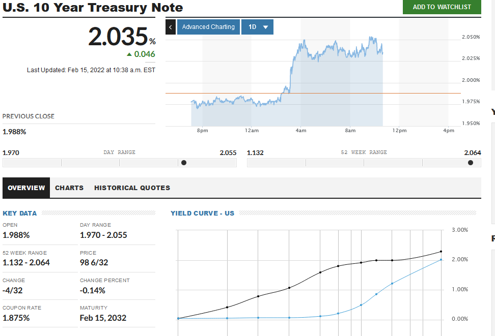Click the 3.00% yield curve axis label
The image size is (495, 336).
[x=460, y=230]
